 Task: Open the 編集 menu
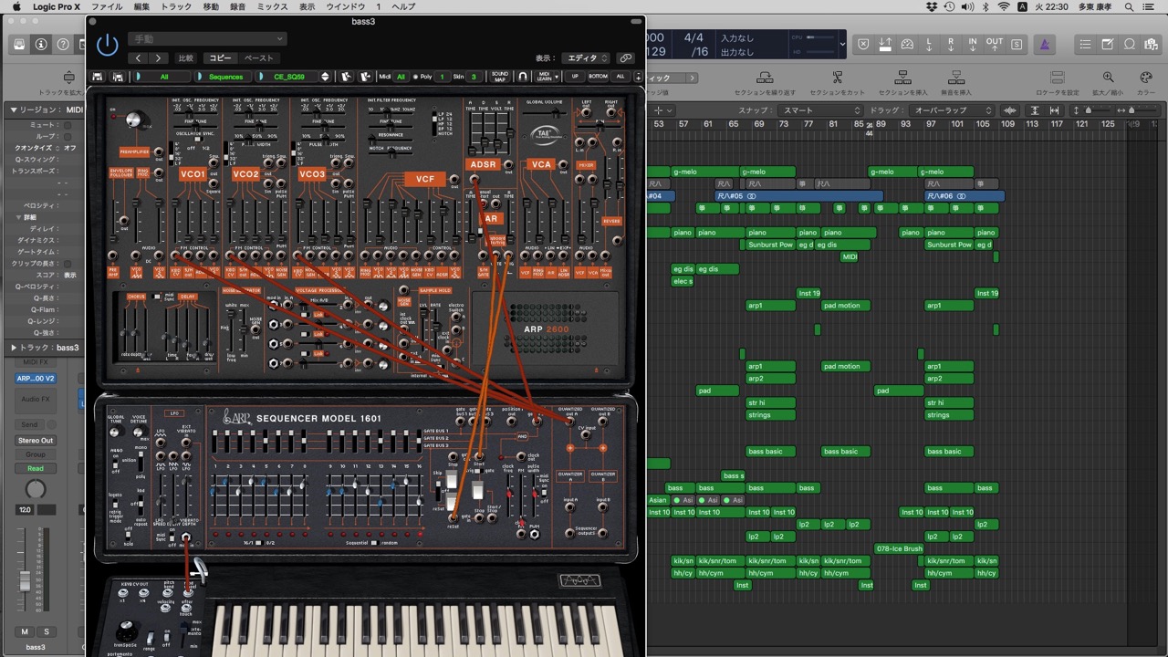(x=141, y=6)
